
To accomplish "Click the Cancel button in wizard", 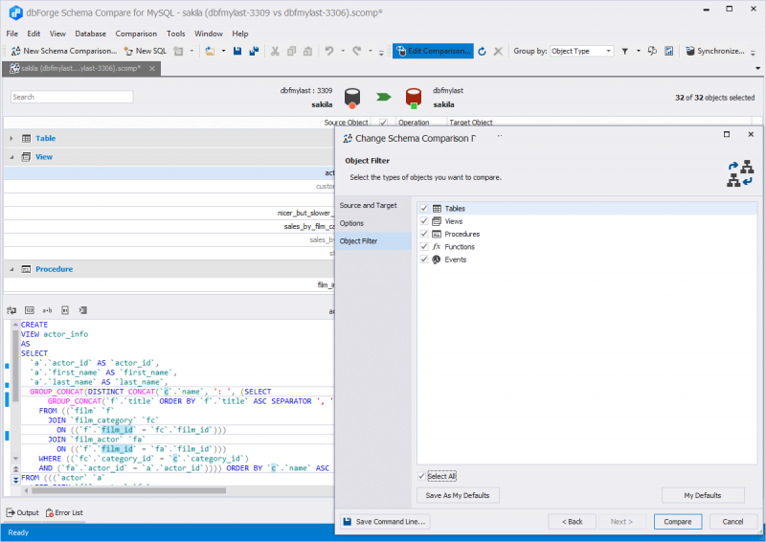I will [732, 522].
